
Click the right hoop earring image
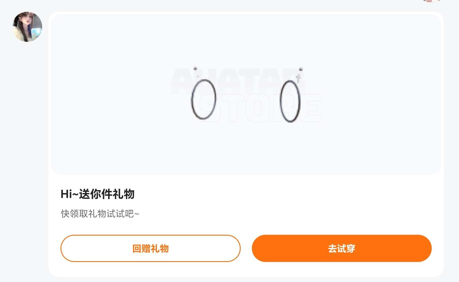pyautogui.click(x=290, y=101)
